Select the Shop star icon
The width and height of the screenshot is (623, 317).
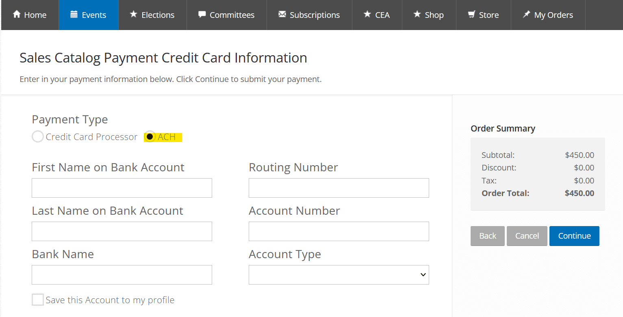tap(417, 14)
